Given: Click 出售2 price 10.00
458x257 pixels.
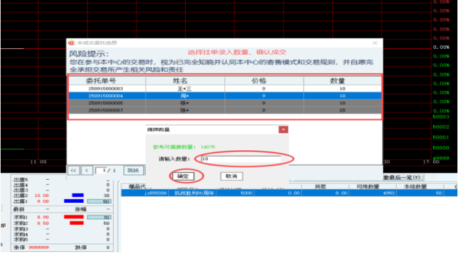Looking at the screenshot, I should point(41,196).
